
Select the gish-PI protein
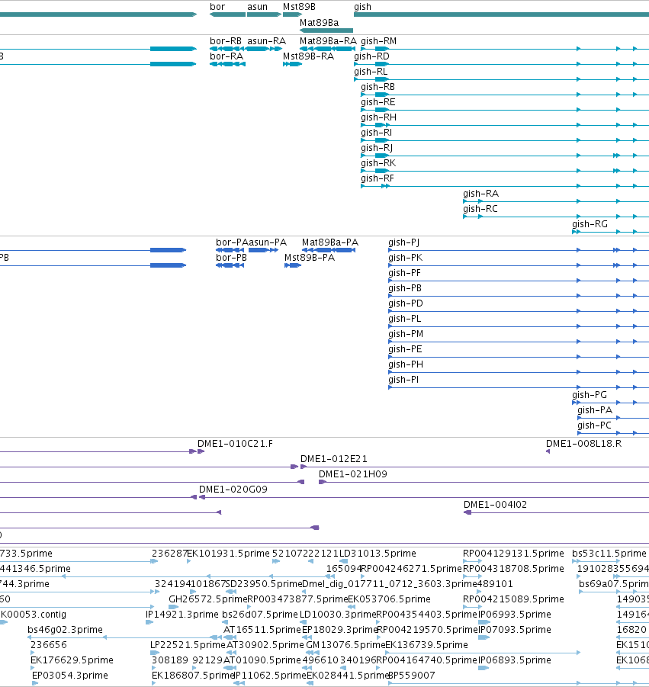coord(403,380)
